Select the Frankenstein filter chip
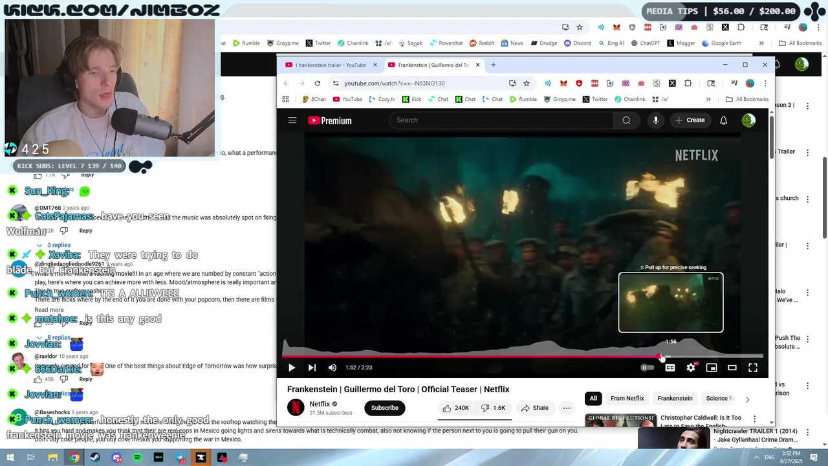 coord(675,399)
